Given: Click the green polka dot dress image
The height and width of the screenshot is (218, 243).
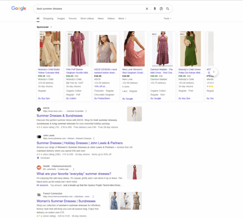Looking at the screenshot, I should (191, 49).
